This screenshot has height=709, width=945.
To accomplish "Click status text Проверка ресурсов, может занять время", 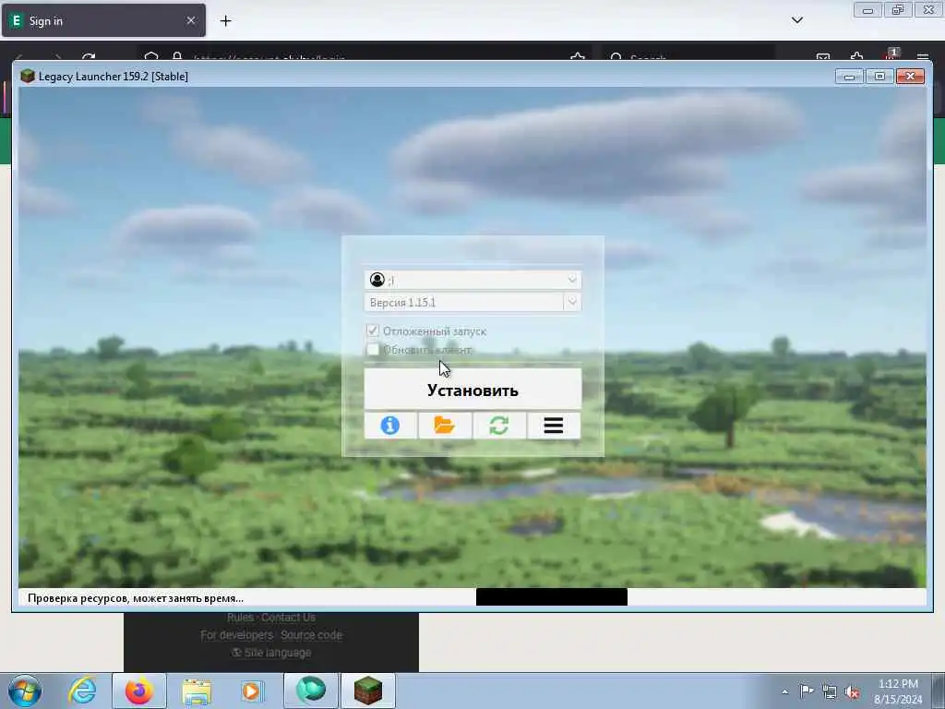I will coord(136,598).
